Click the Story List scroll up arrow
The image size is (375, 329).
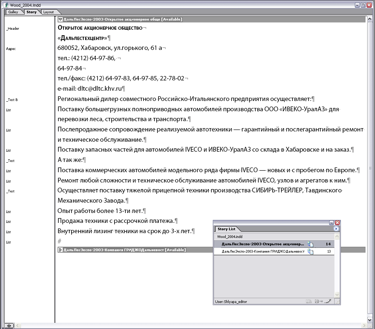[337, 236]
